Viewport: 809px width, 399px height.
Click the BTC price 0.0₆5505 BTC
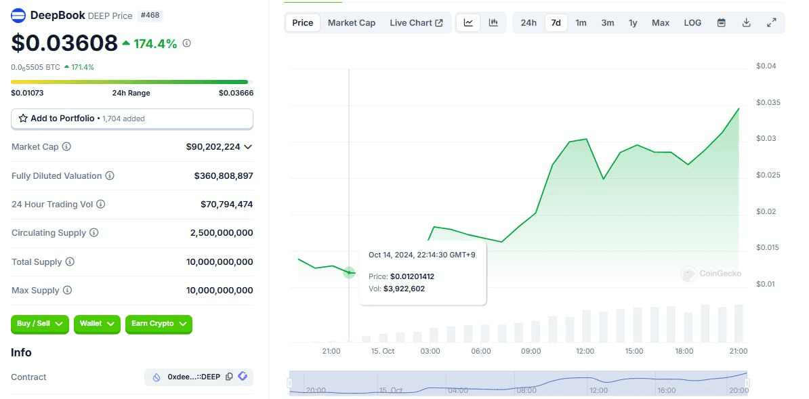click(x=36, y=67)
